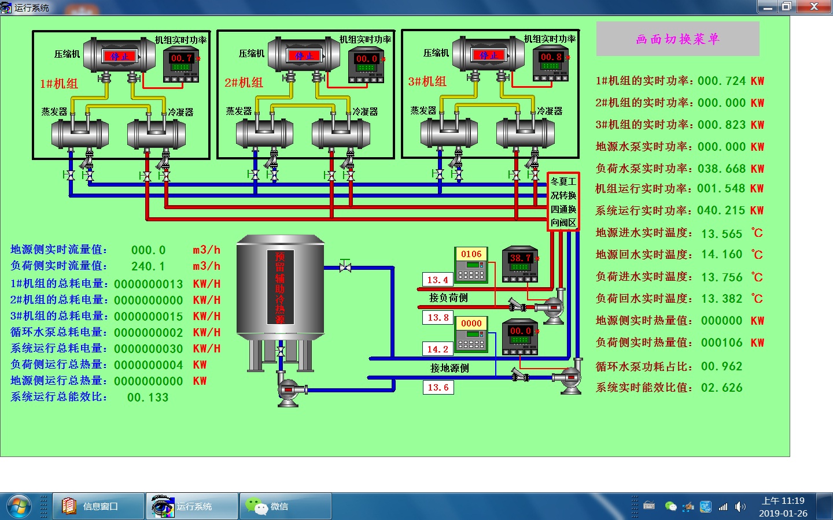
Task: Open 信息窗口 from the taskbar
Action: point(98,506)
